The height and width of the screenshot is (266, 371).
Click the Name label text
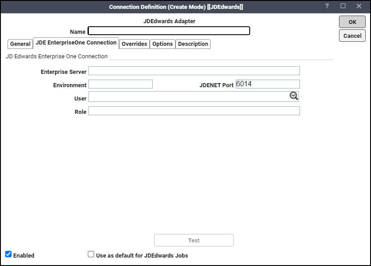[78, 32]
